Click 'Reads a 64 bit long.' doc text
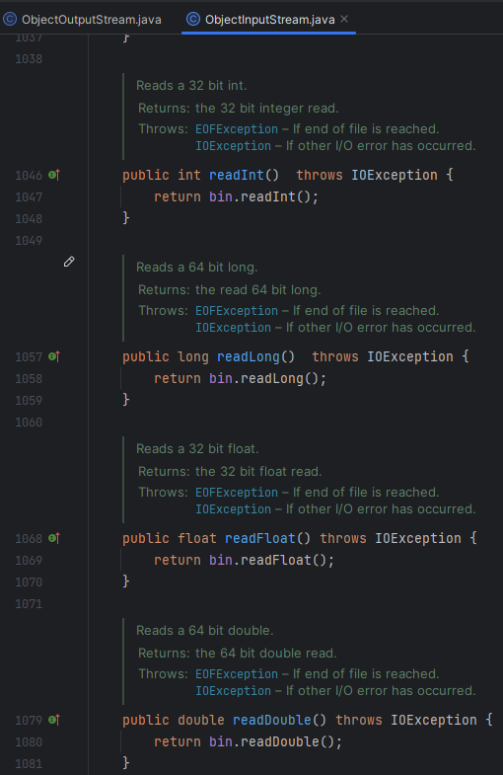 [x=197, y=268]
